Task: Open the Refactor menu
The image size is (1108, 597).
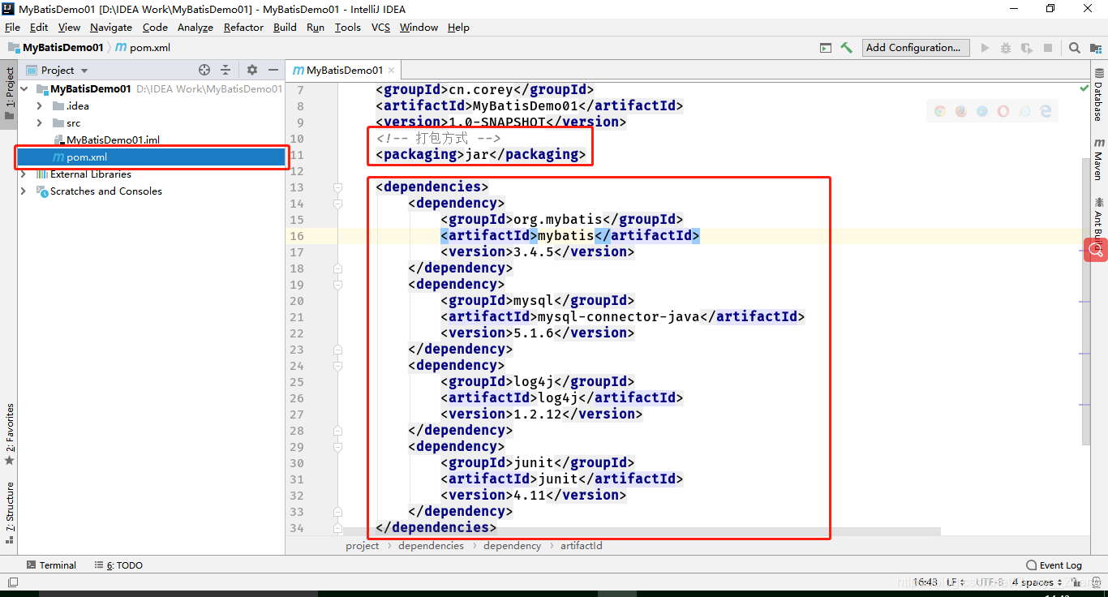Action: point(243,27)
